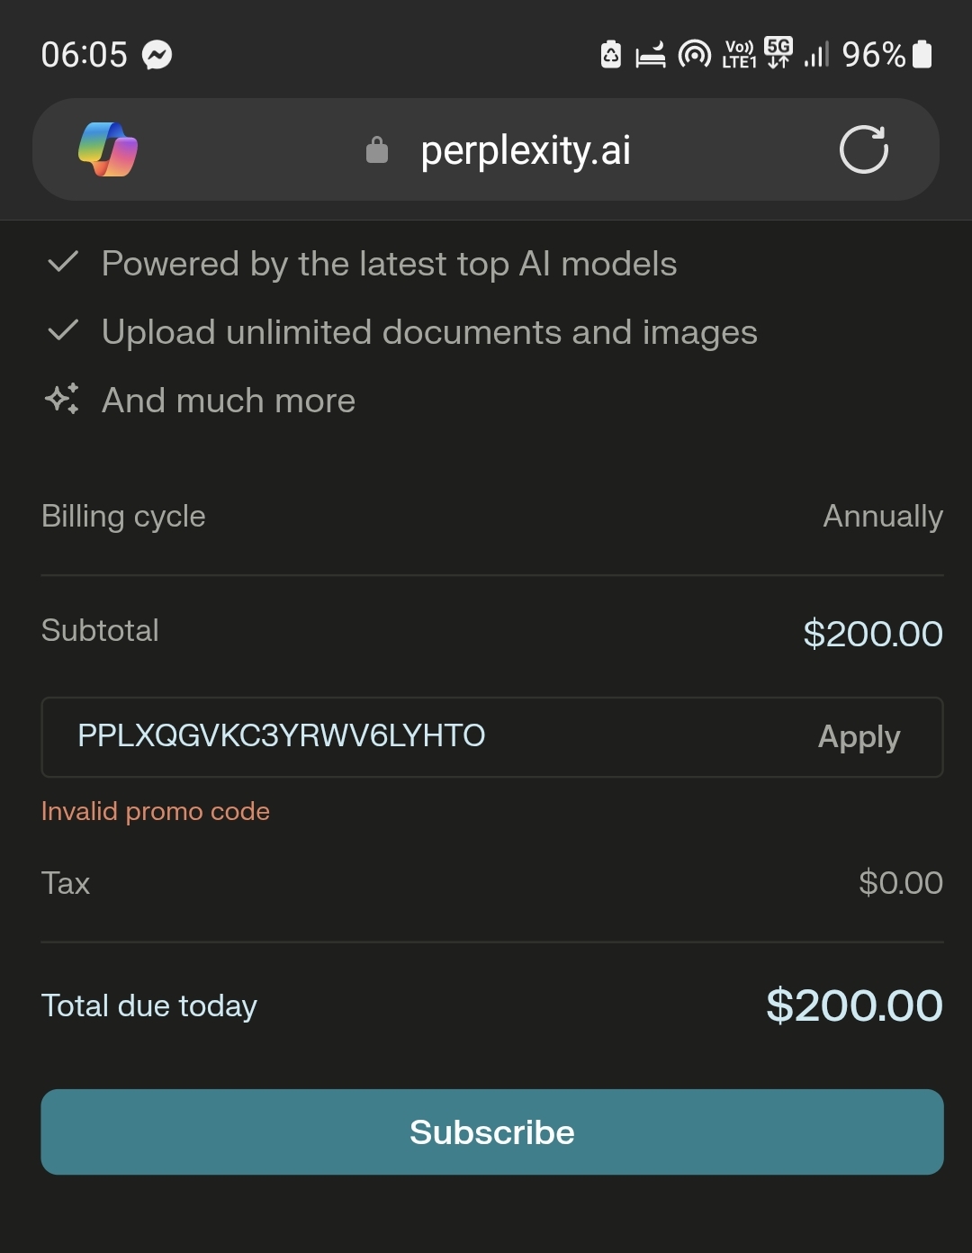Tap the $200.00 total due amount
Image resolution: width=972 pixels, height=1253 pixels.
click(854, 1005)
